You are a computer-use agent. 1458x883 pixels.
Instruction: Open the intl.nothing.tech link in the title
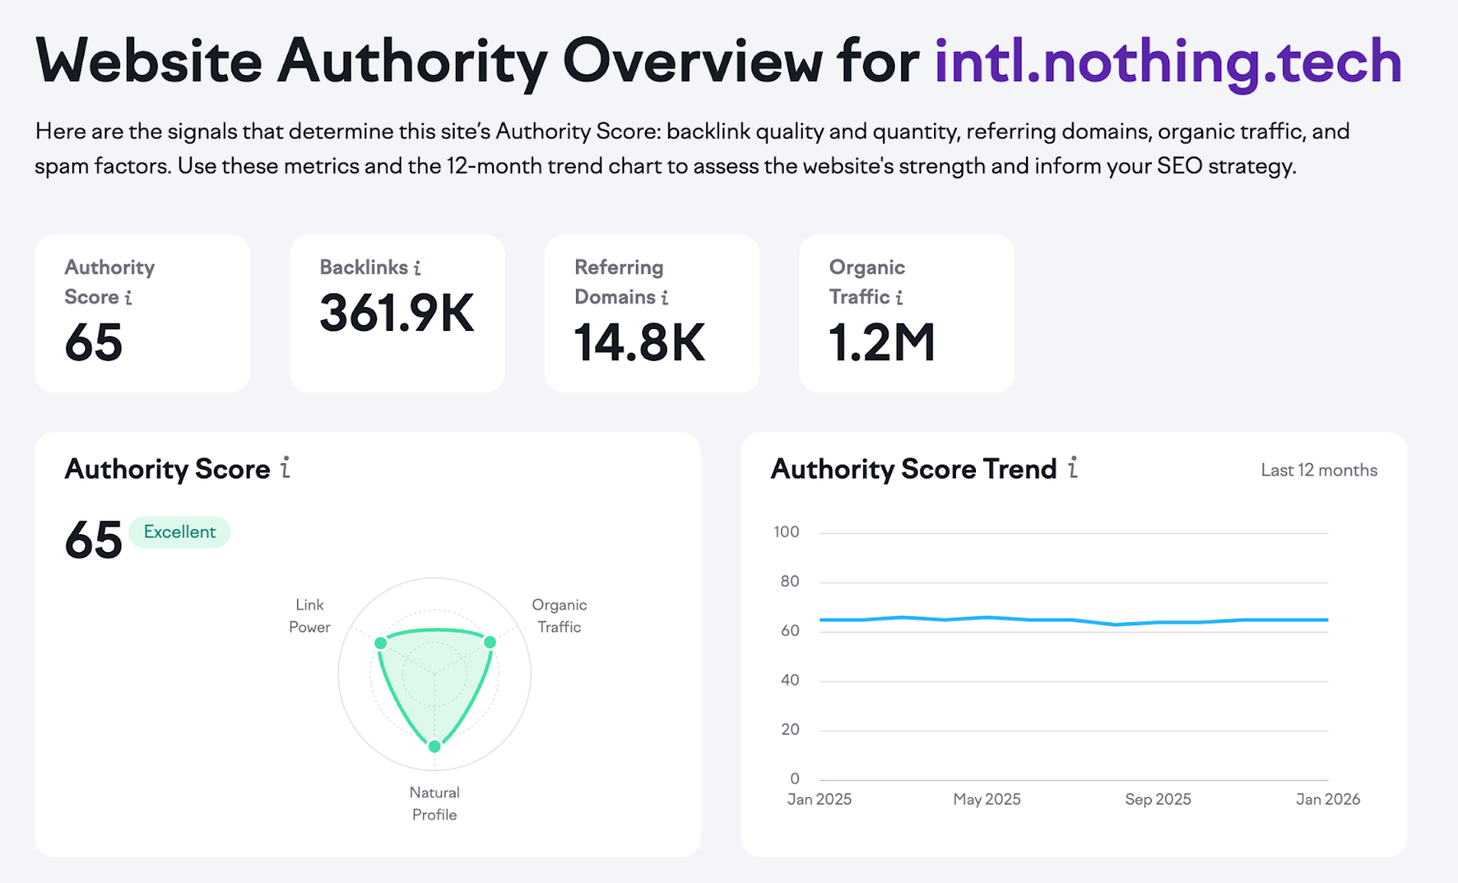coord(1167,62)
